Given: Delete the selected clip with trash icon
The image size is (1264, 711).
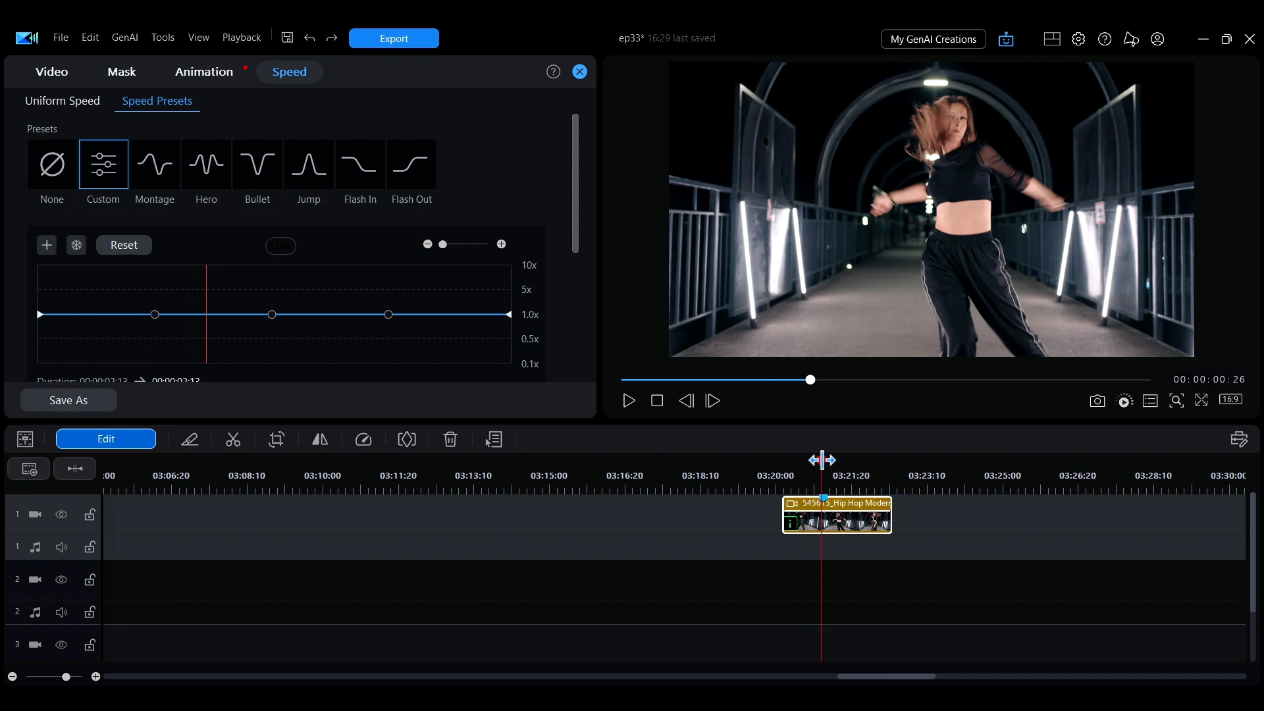Looking at the screenshot, I should pos(450,440).
